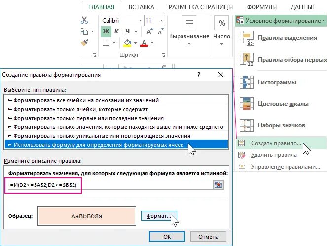Confirm the rule with OK
Image resolution: width=327 pixels, height=246 pixels.
coord(167,237)
